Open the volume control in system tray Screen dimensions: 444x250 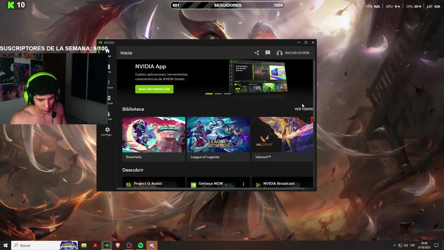pyautogui.click(x=406, y=245)
